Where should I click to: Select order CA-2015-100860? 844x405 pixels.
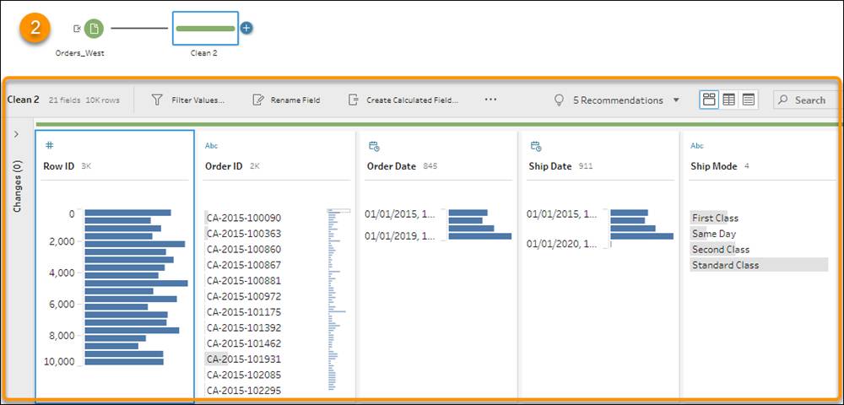point(244,249)
